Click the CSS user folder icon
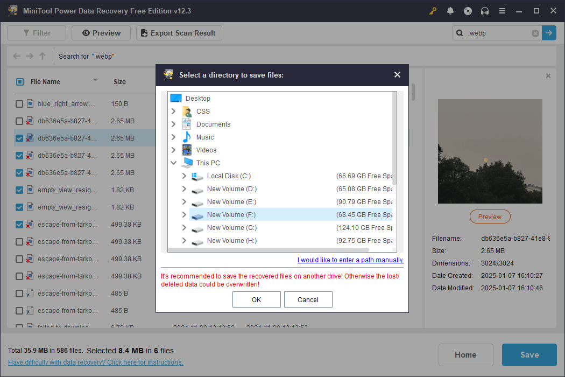The image size is (565, 377). 187,111
